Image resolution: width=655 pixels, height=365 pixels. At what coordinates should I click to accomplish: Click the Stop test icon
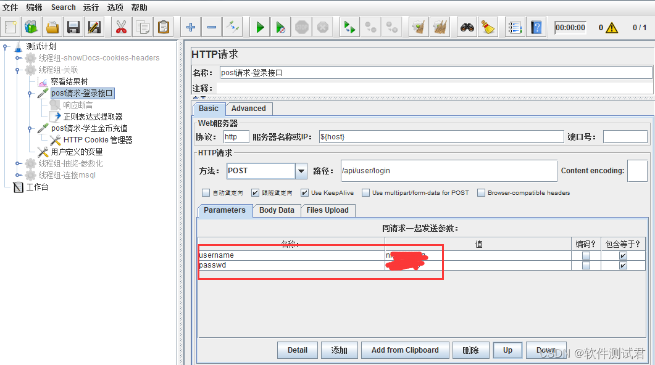[x=302, y=28]
